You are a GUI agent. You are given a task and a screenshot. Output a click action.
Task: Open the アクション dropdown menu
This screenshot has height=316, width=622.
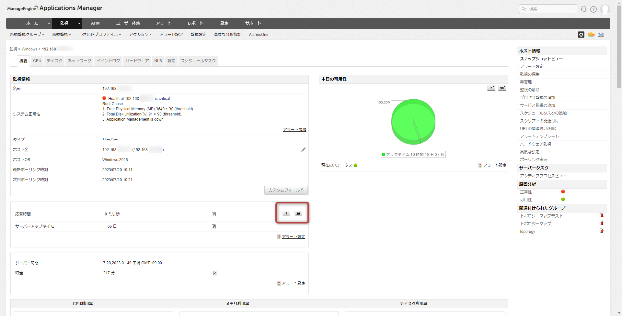tap(140, 35)
